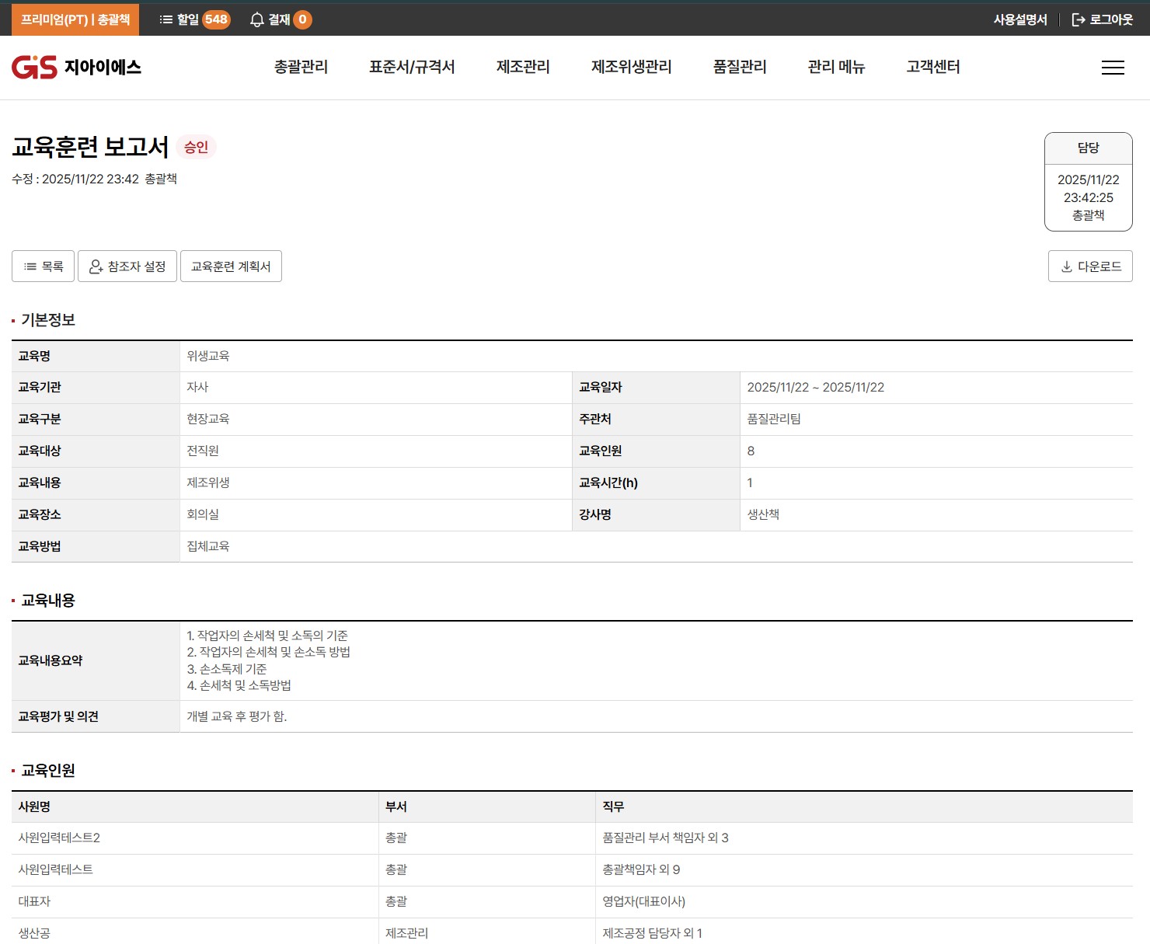Screen dimensions: 1150x944
Task: Click the 결재 bell icon
Action: (x=257, y=19)
